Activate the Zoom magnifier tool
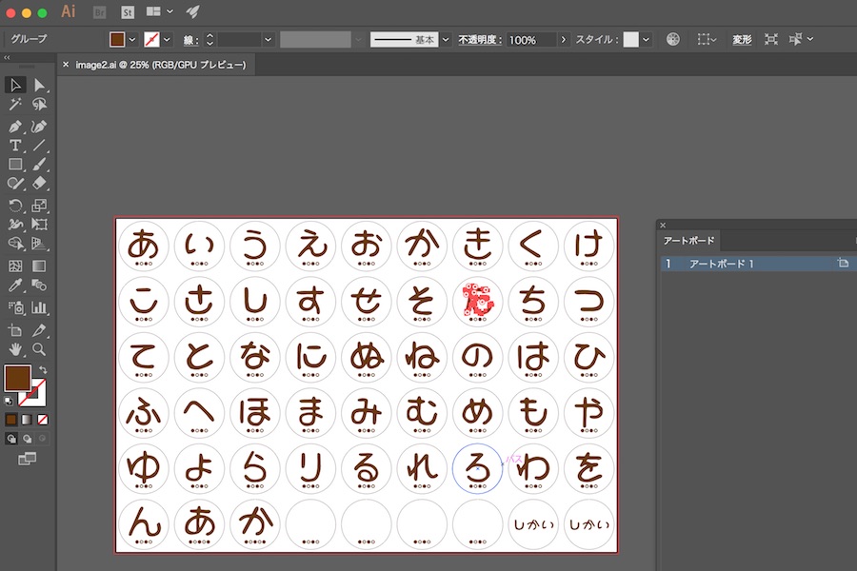The width and height of the screenshot is (857, 571). point(40,349)
